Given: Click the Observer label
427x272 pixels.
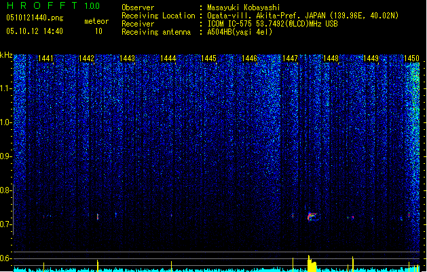Looking at the screenshot, I should click(138, 7).
